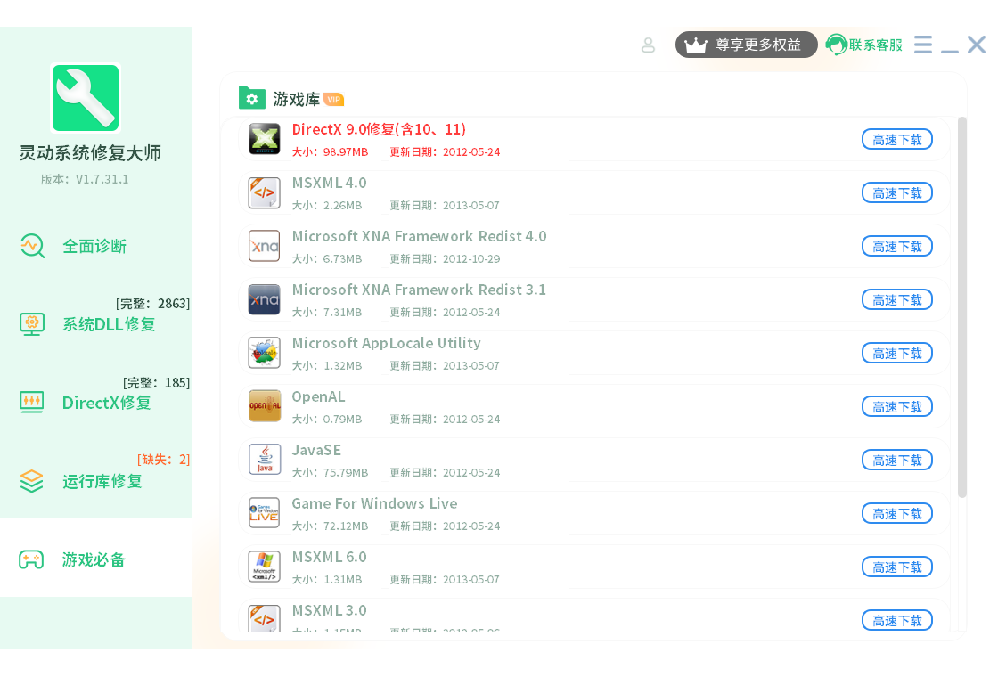Viewport: 998px width, 677px height.
Task: Click the 灵动系统修复大师 app title
Action: click(x=90, y=152)
